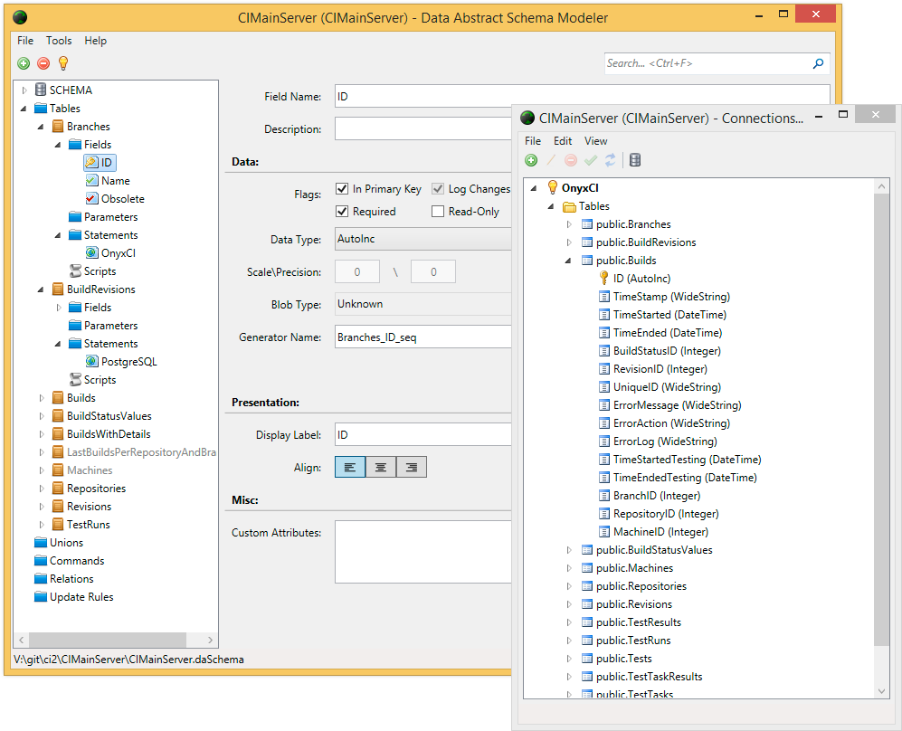Select the Repositories table in schema tree

(x=89, y=489)
